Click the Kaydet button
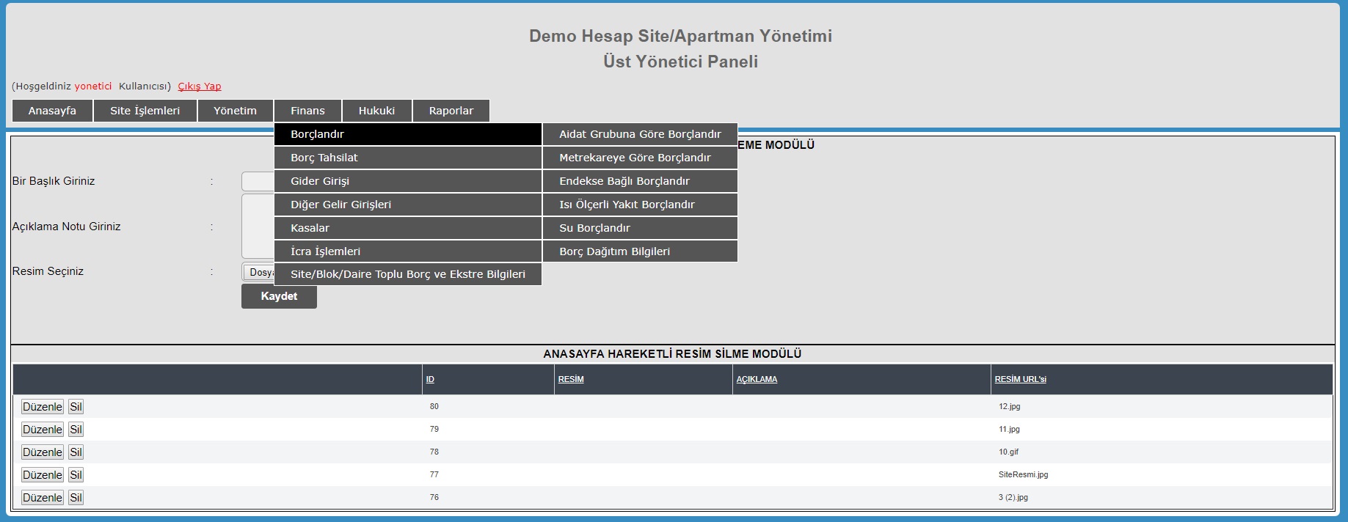 pyautogui.click(x=279, y=296)
